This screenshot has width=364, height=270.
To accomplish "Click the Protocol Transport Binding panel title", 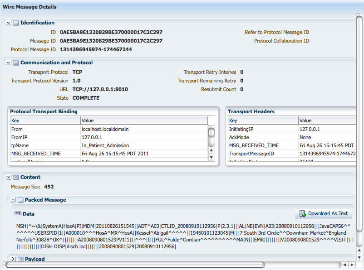I will coord(44,111).
